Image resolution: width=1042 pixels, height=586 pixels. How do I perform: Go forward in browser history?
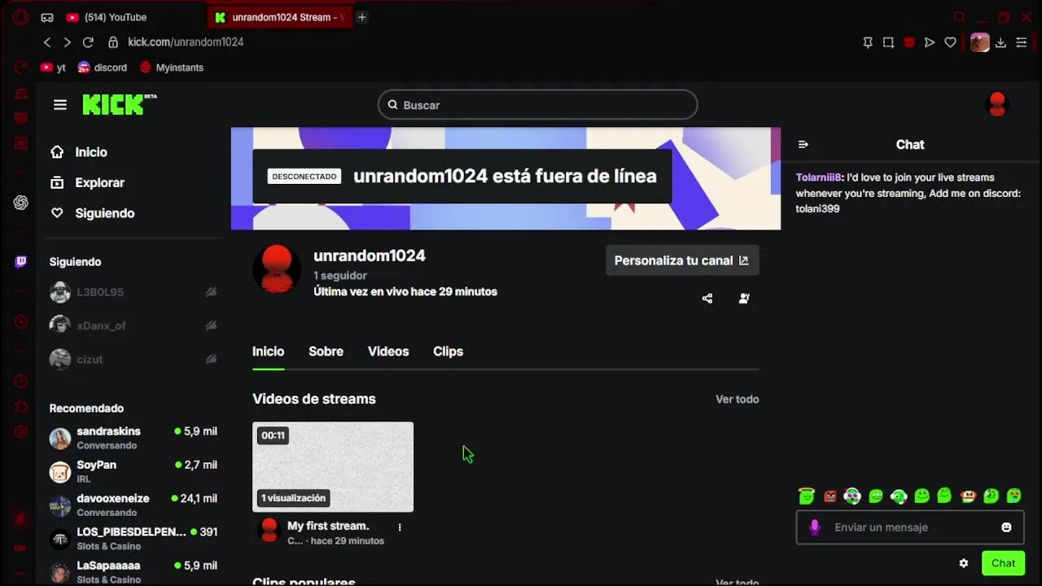67,42
